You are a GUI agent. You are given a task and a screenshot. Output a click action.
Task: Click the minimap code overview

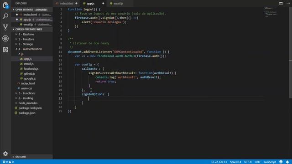(271, 12)
